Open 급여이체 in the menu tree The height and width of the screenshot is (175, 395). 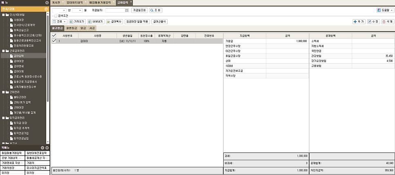[18, 71]
